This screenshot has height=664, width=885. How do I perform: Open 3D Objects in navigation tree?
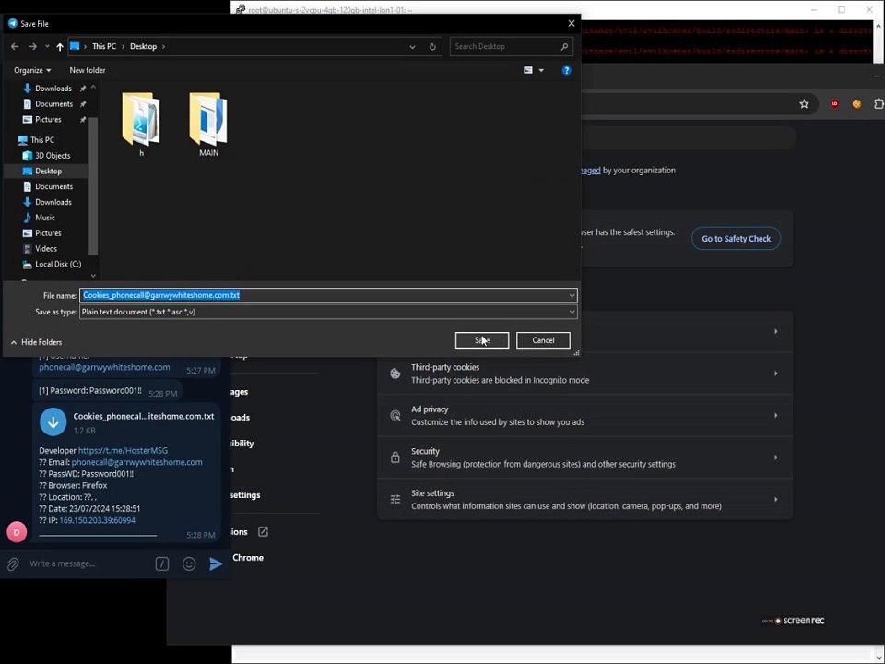coord(53,155)
